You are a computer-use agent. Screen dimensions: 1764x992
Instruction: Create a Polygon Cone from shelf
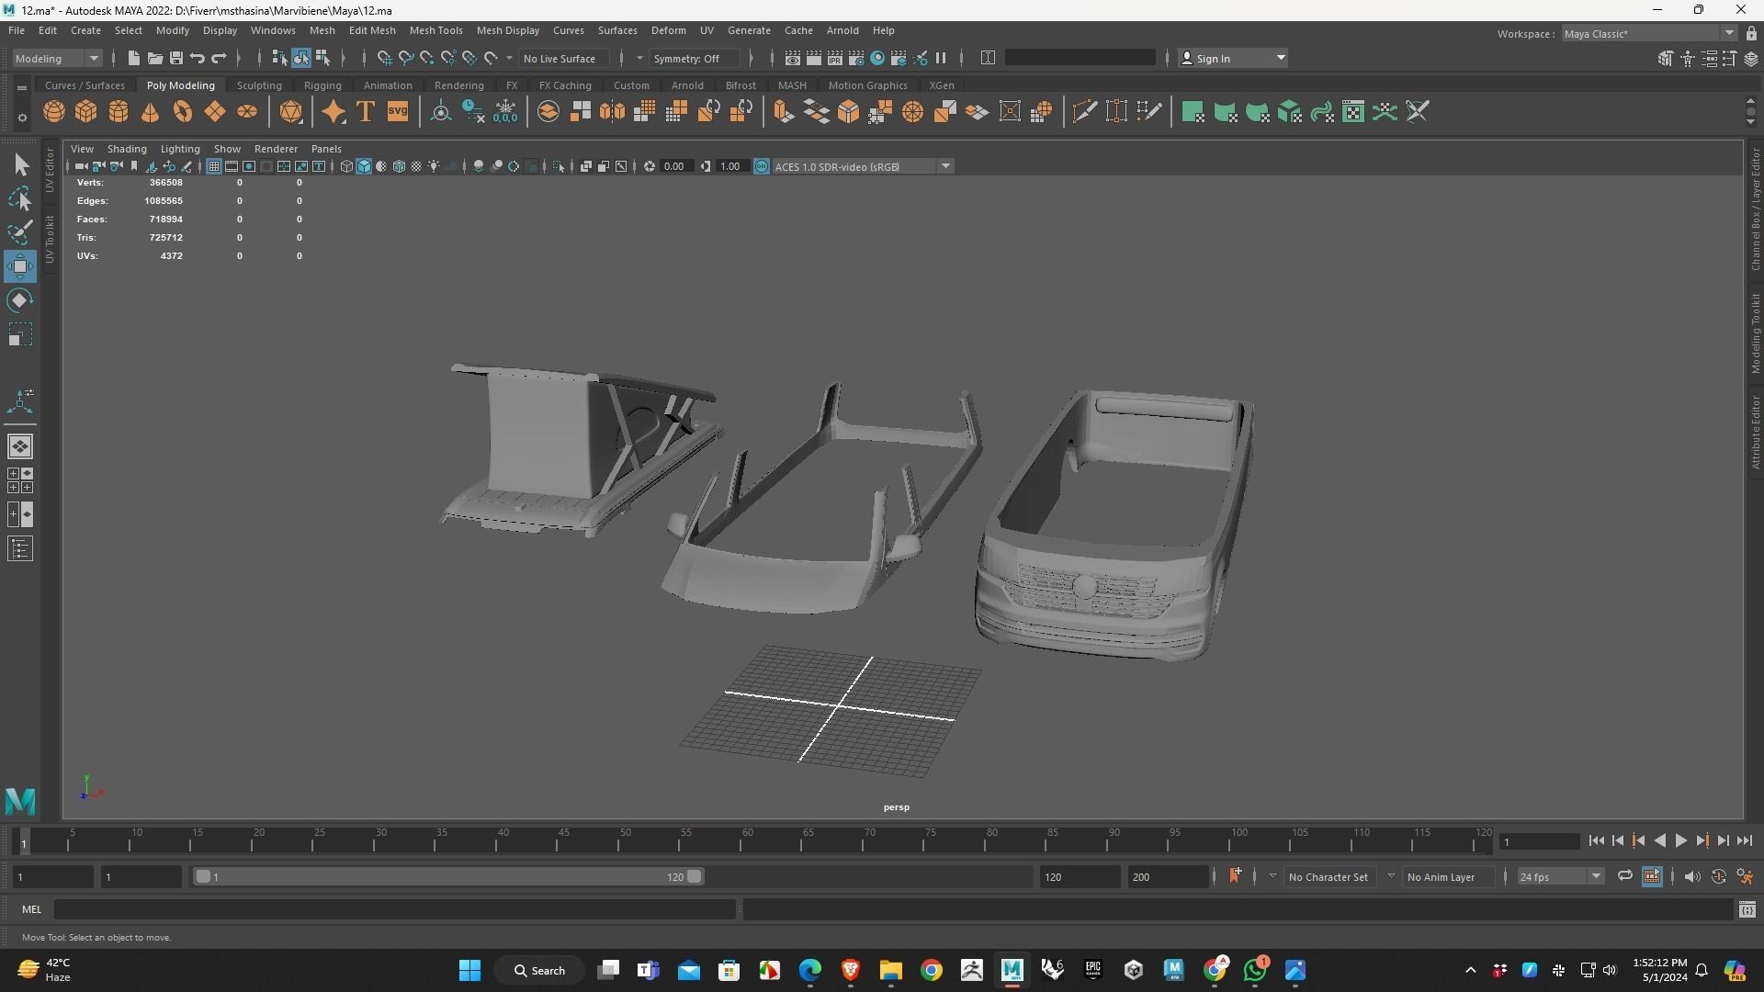pyautogui.click(x=151, y=112)
